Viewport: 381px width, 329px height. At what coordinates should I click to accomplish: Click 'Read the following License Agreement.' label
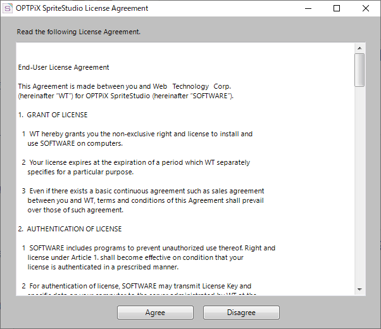(78, 32)
